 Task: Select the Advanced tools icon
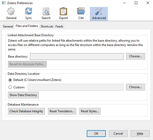(99, 12)
